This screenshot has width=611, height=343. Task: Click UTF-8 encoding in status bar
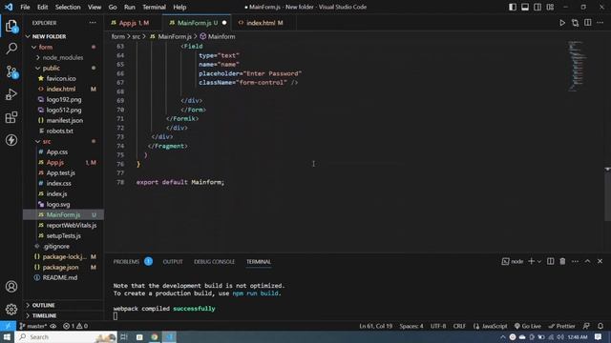pyautogui.click(x=438, y=326)
